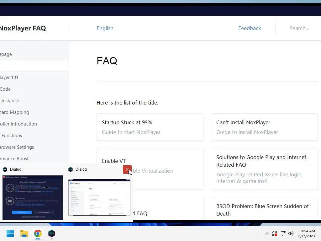Open the Feedback link
Screen dimensions: 321x241
coord(250,28)
